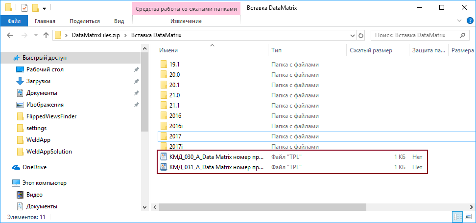Expand the ribbon with chevron arrow
Image resolution: width=476 pixels, height=223 pixels.
(459, 21)
